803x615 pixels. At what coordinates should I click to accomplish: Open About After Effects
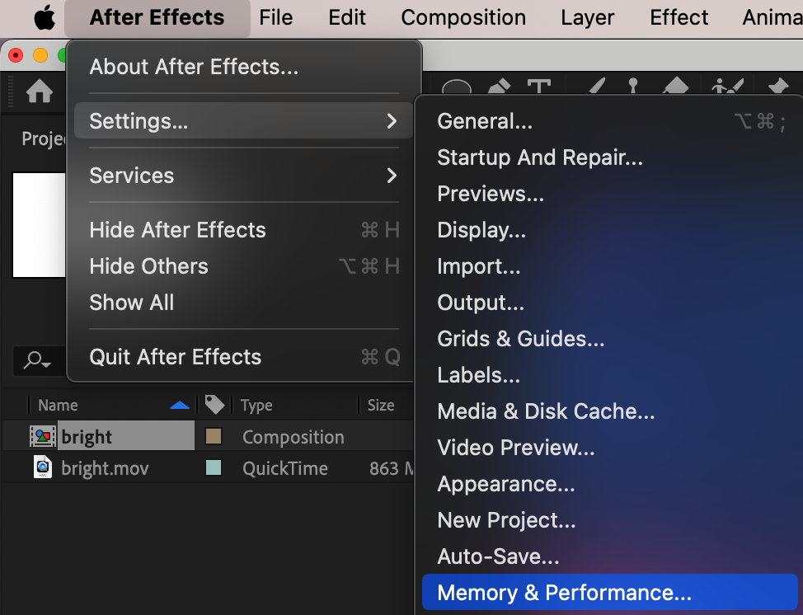point(194,67)
